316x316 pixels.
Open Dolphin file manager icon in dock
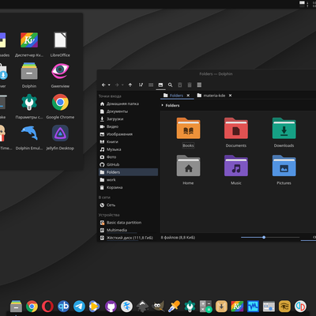point(16,307)
